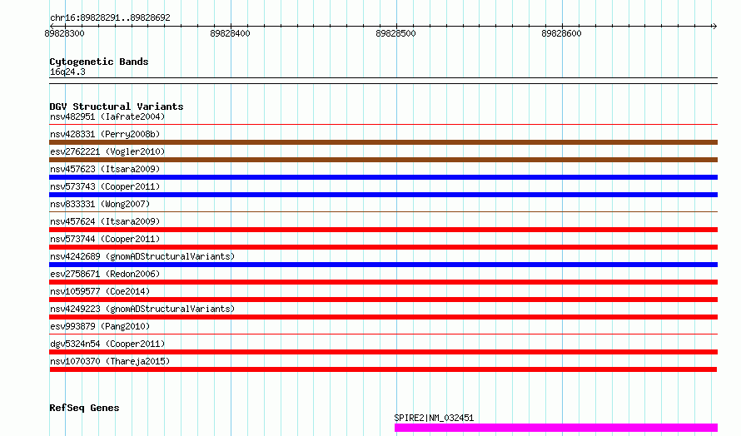Click the red bar under nsv457624
The width and height of the screenshot is (741, 436).
click(x=383, y=230)
